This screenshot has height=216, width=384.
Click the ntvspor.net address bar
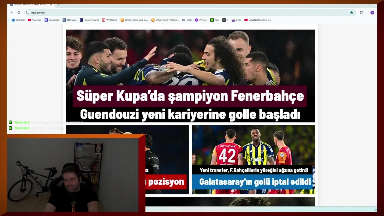click(190, 13)
